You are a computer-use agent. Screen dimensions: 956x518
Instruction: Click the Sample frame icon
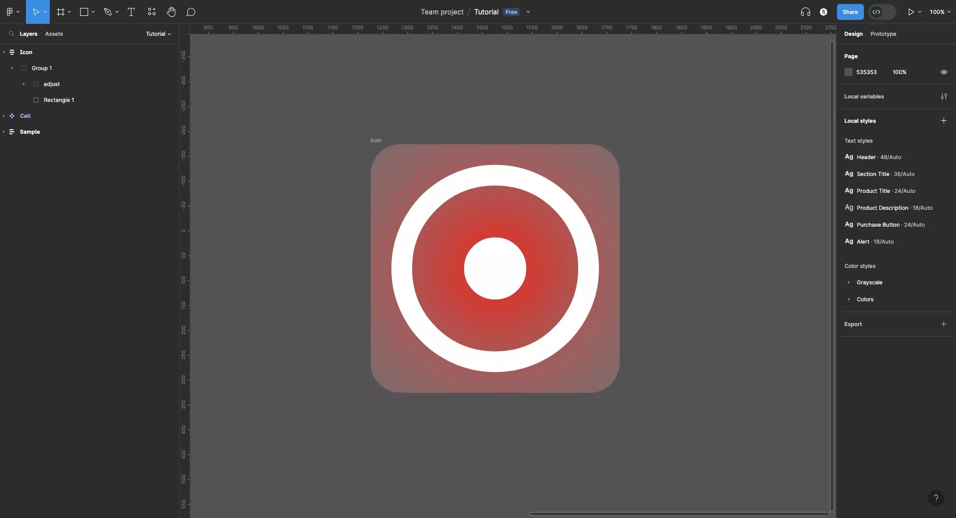point(12,132)
